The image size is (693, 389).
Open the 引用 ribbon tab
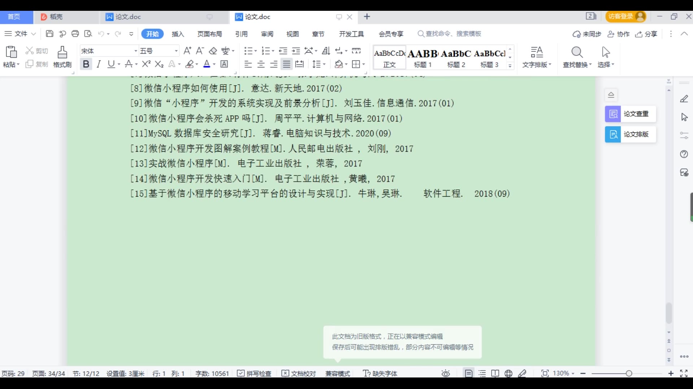pos(241,34)
